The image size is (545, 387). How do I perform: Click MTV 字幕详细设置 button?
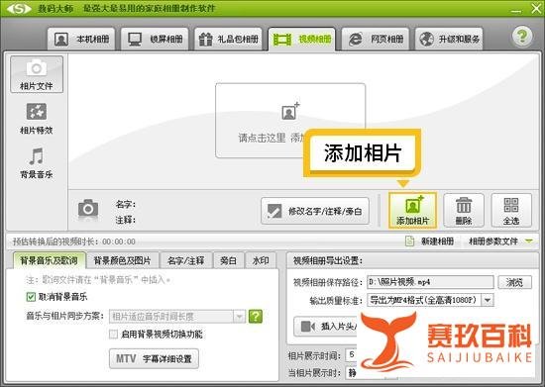(x=154, y=358)
